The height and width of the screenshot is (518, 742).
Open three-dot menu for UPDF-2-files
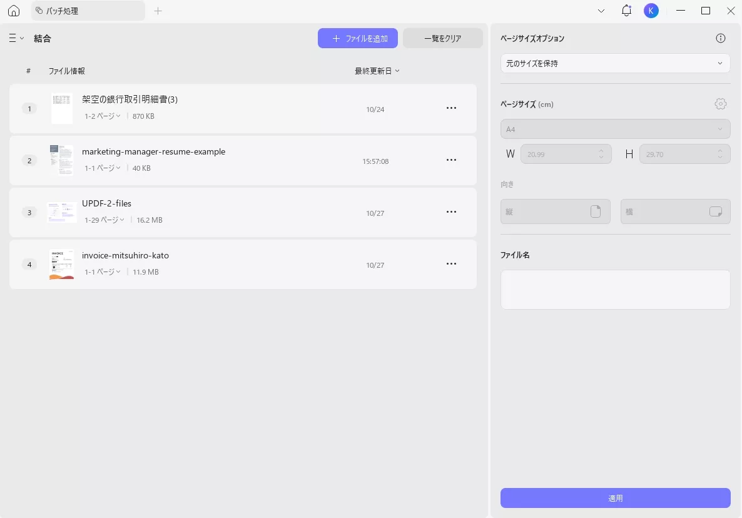[x=451, y=211]
